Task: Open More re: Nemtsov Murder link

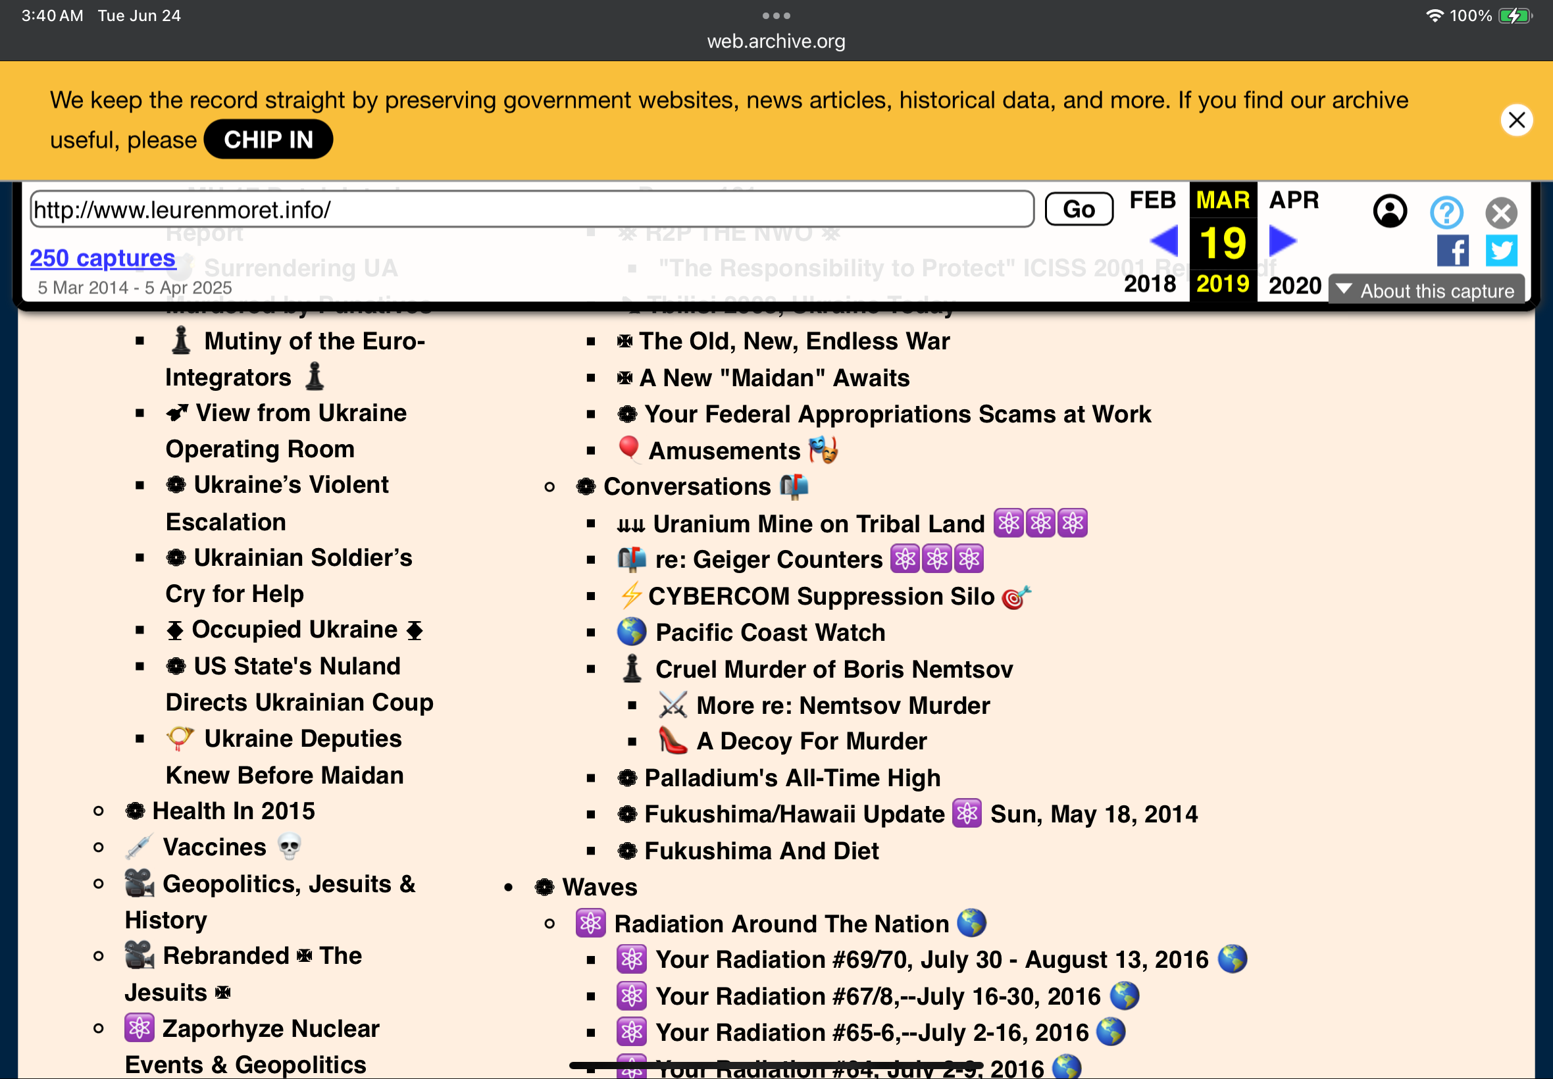Action: 824,705
